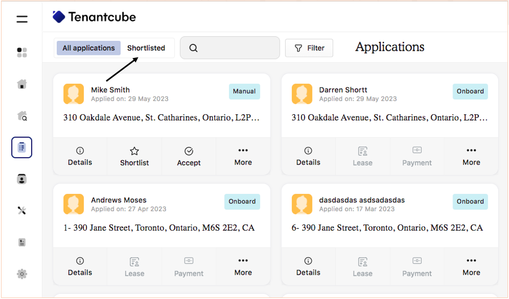This screenshot has width=509, height=299.
Task: Click Onboard badge on Darren Shortt card
Action: pos(470,91)
